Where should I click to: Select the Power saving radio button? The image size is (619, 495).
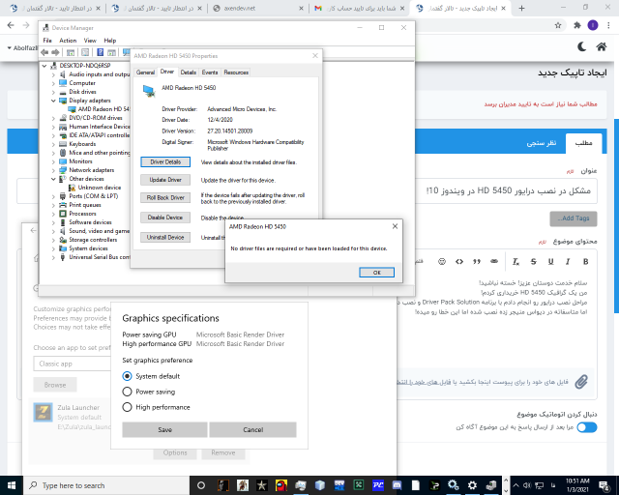tap(127, 392)
